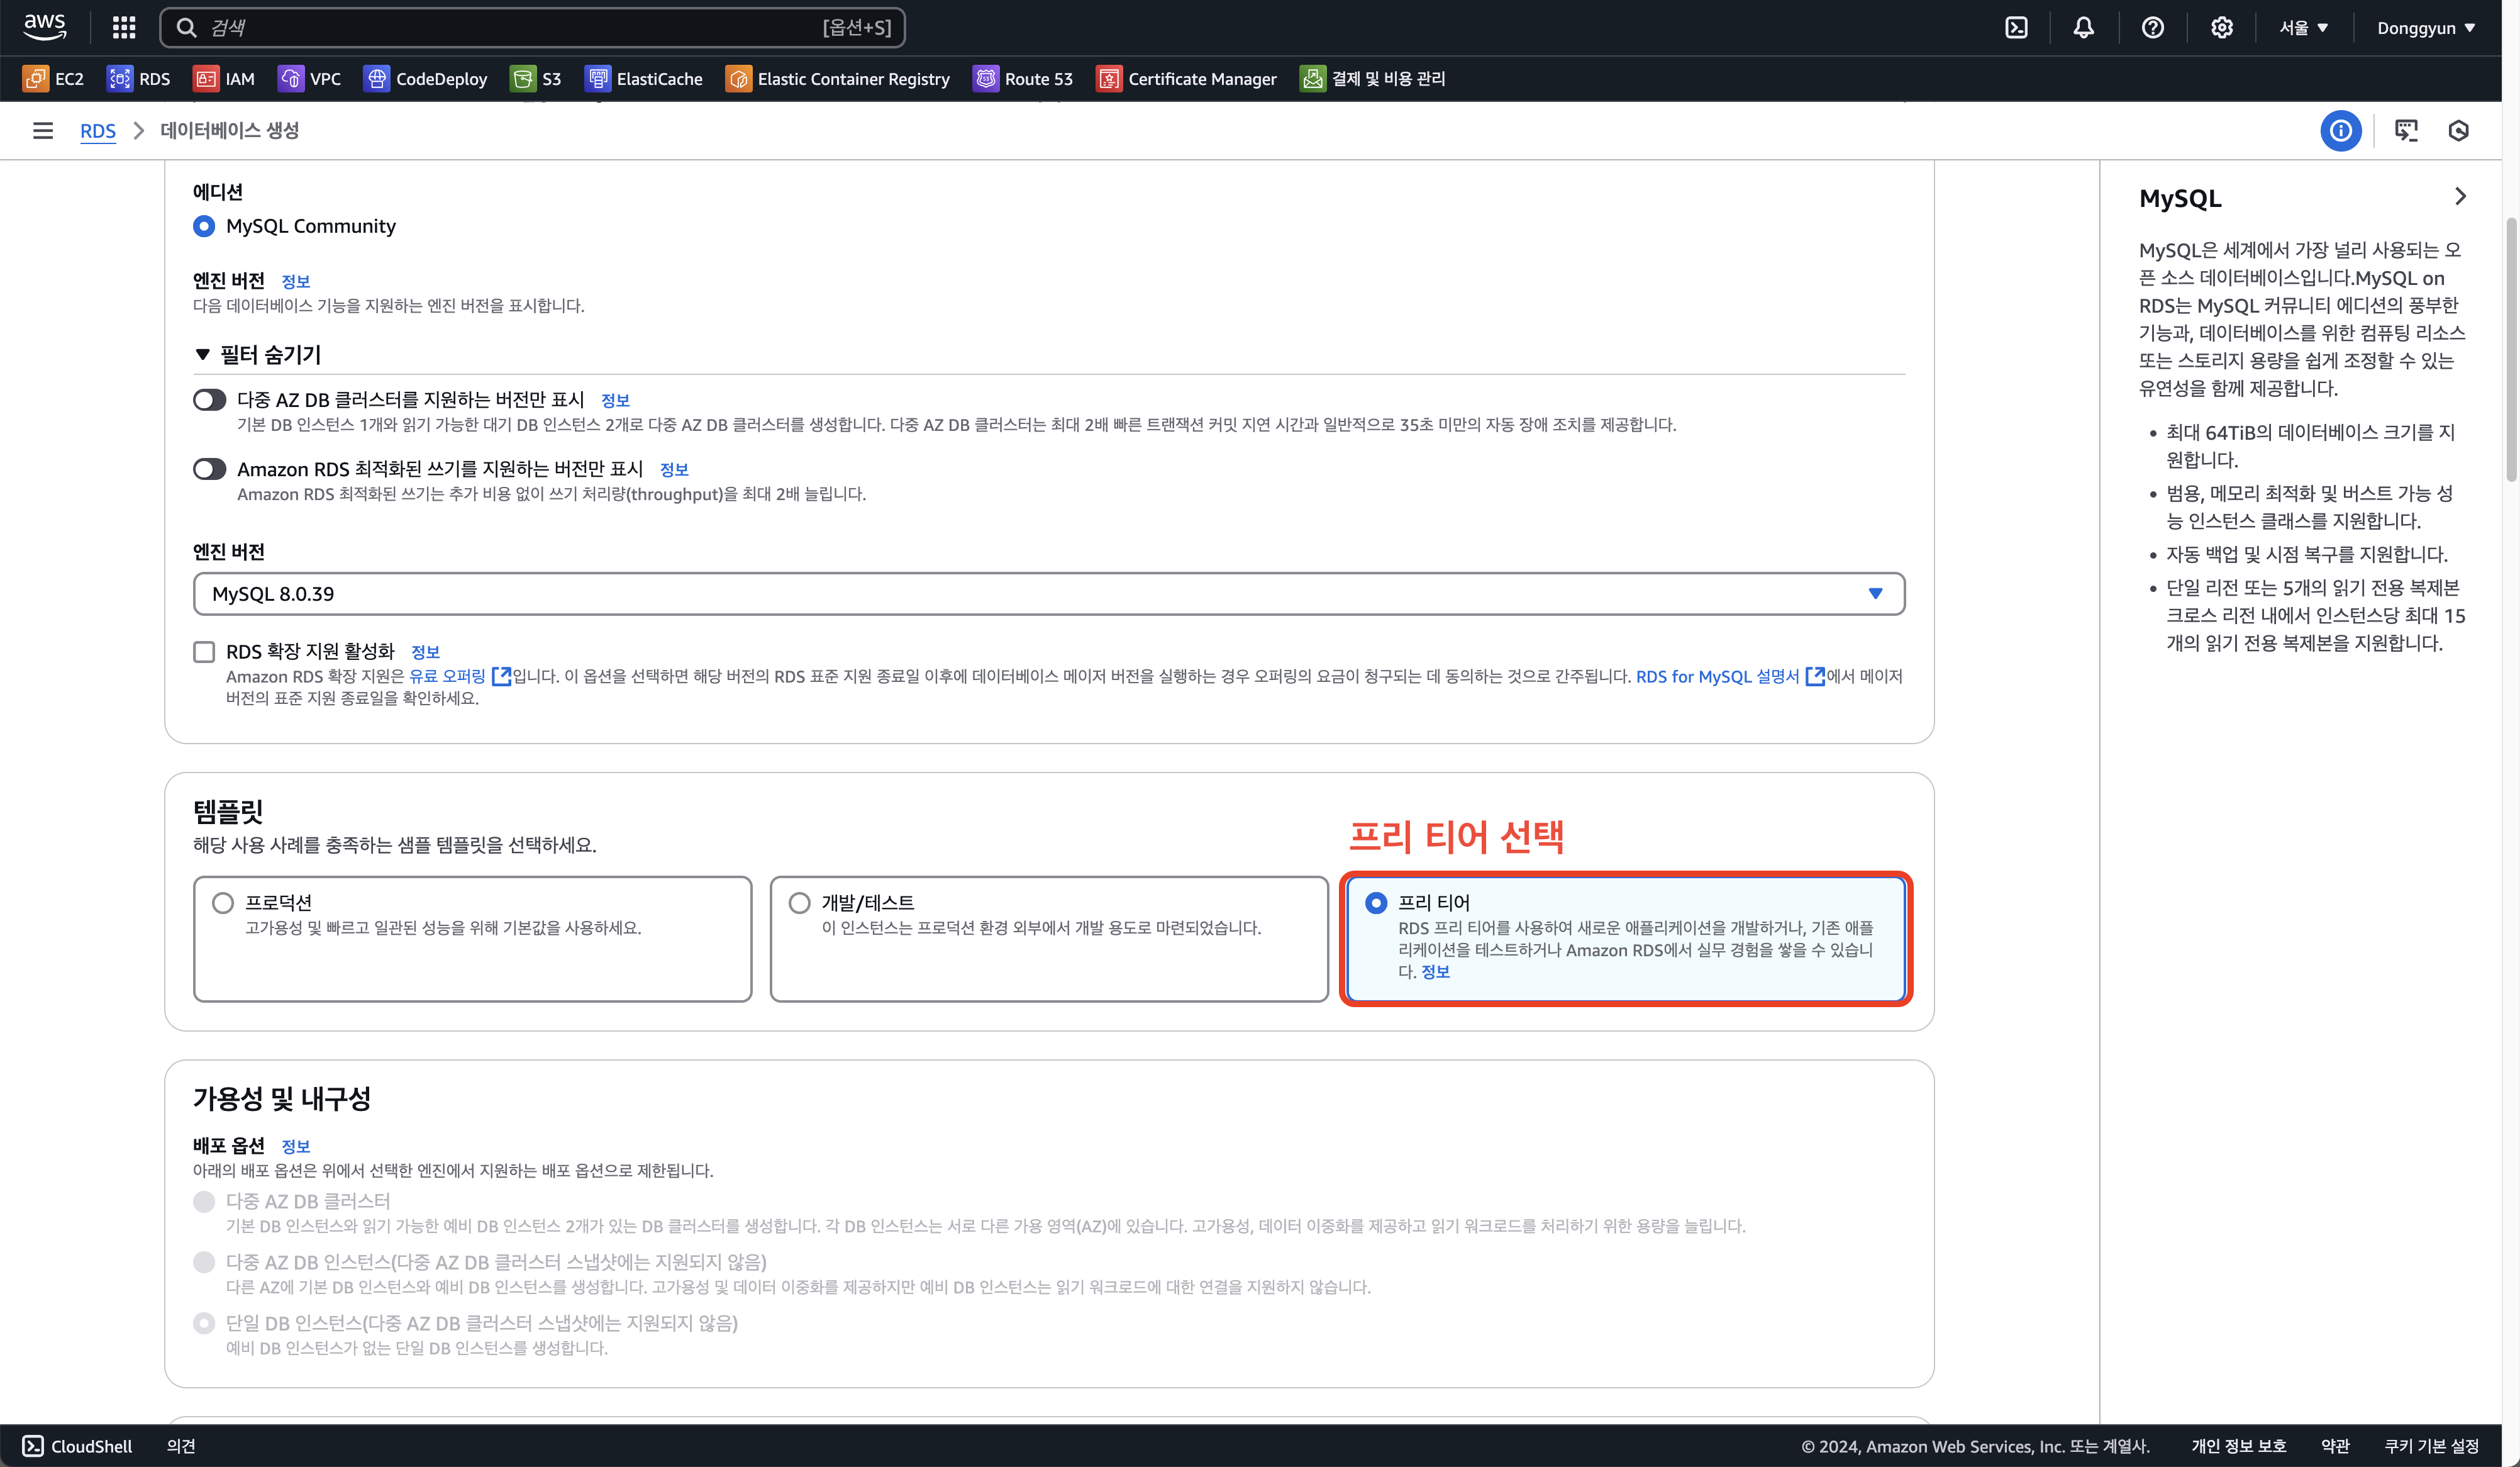The image size is (2520, 1467).
Task: Open the tutorials panel icon
Action: [2406, 131]
